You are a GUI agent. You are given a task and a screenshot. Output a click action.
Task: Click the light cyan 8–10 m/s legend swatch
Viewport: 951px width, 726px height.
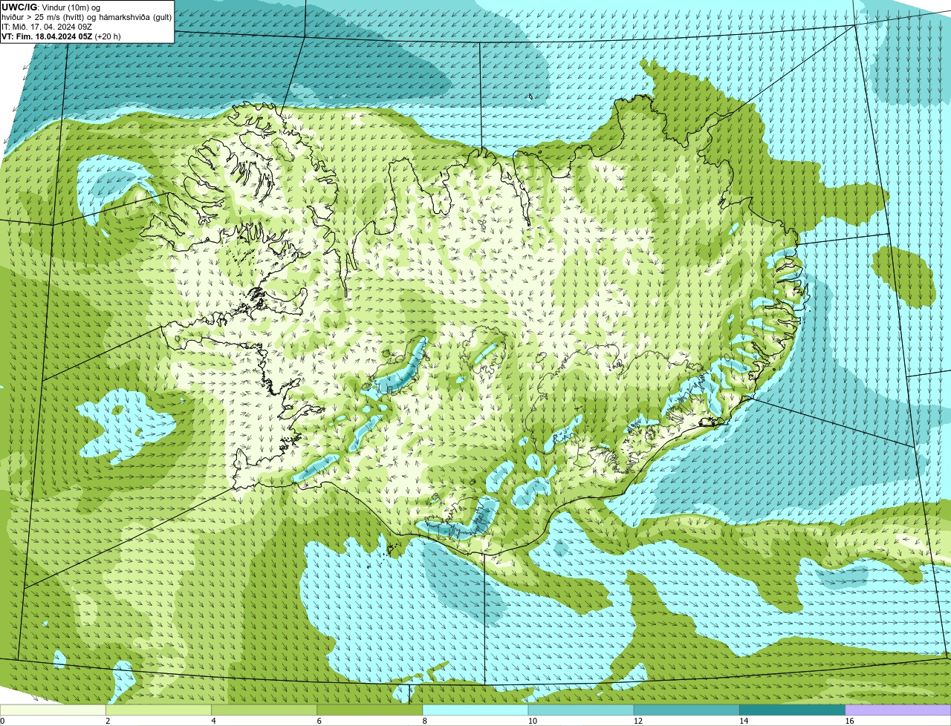click(476, 710)
